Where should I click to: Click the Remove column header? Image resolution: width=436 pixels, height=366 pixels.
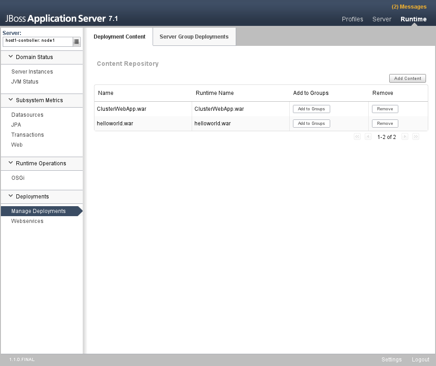click(382, 93)
